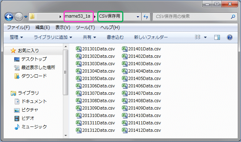Select icon of 201404Data.csv
This screenshot has height=142, width=241.
125,71
